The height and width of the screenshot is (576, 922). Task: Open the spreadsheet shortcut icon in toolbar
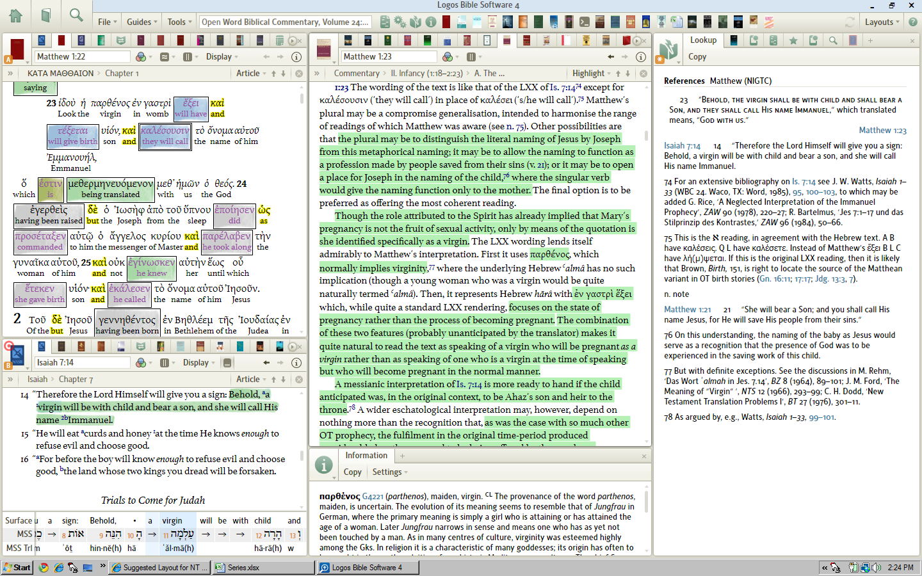(x=677, y=22)
